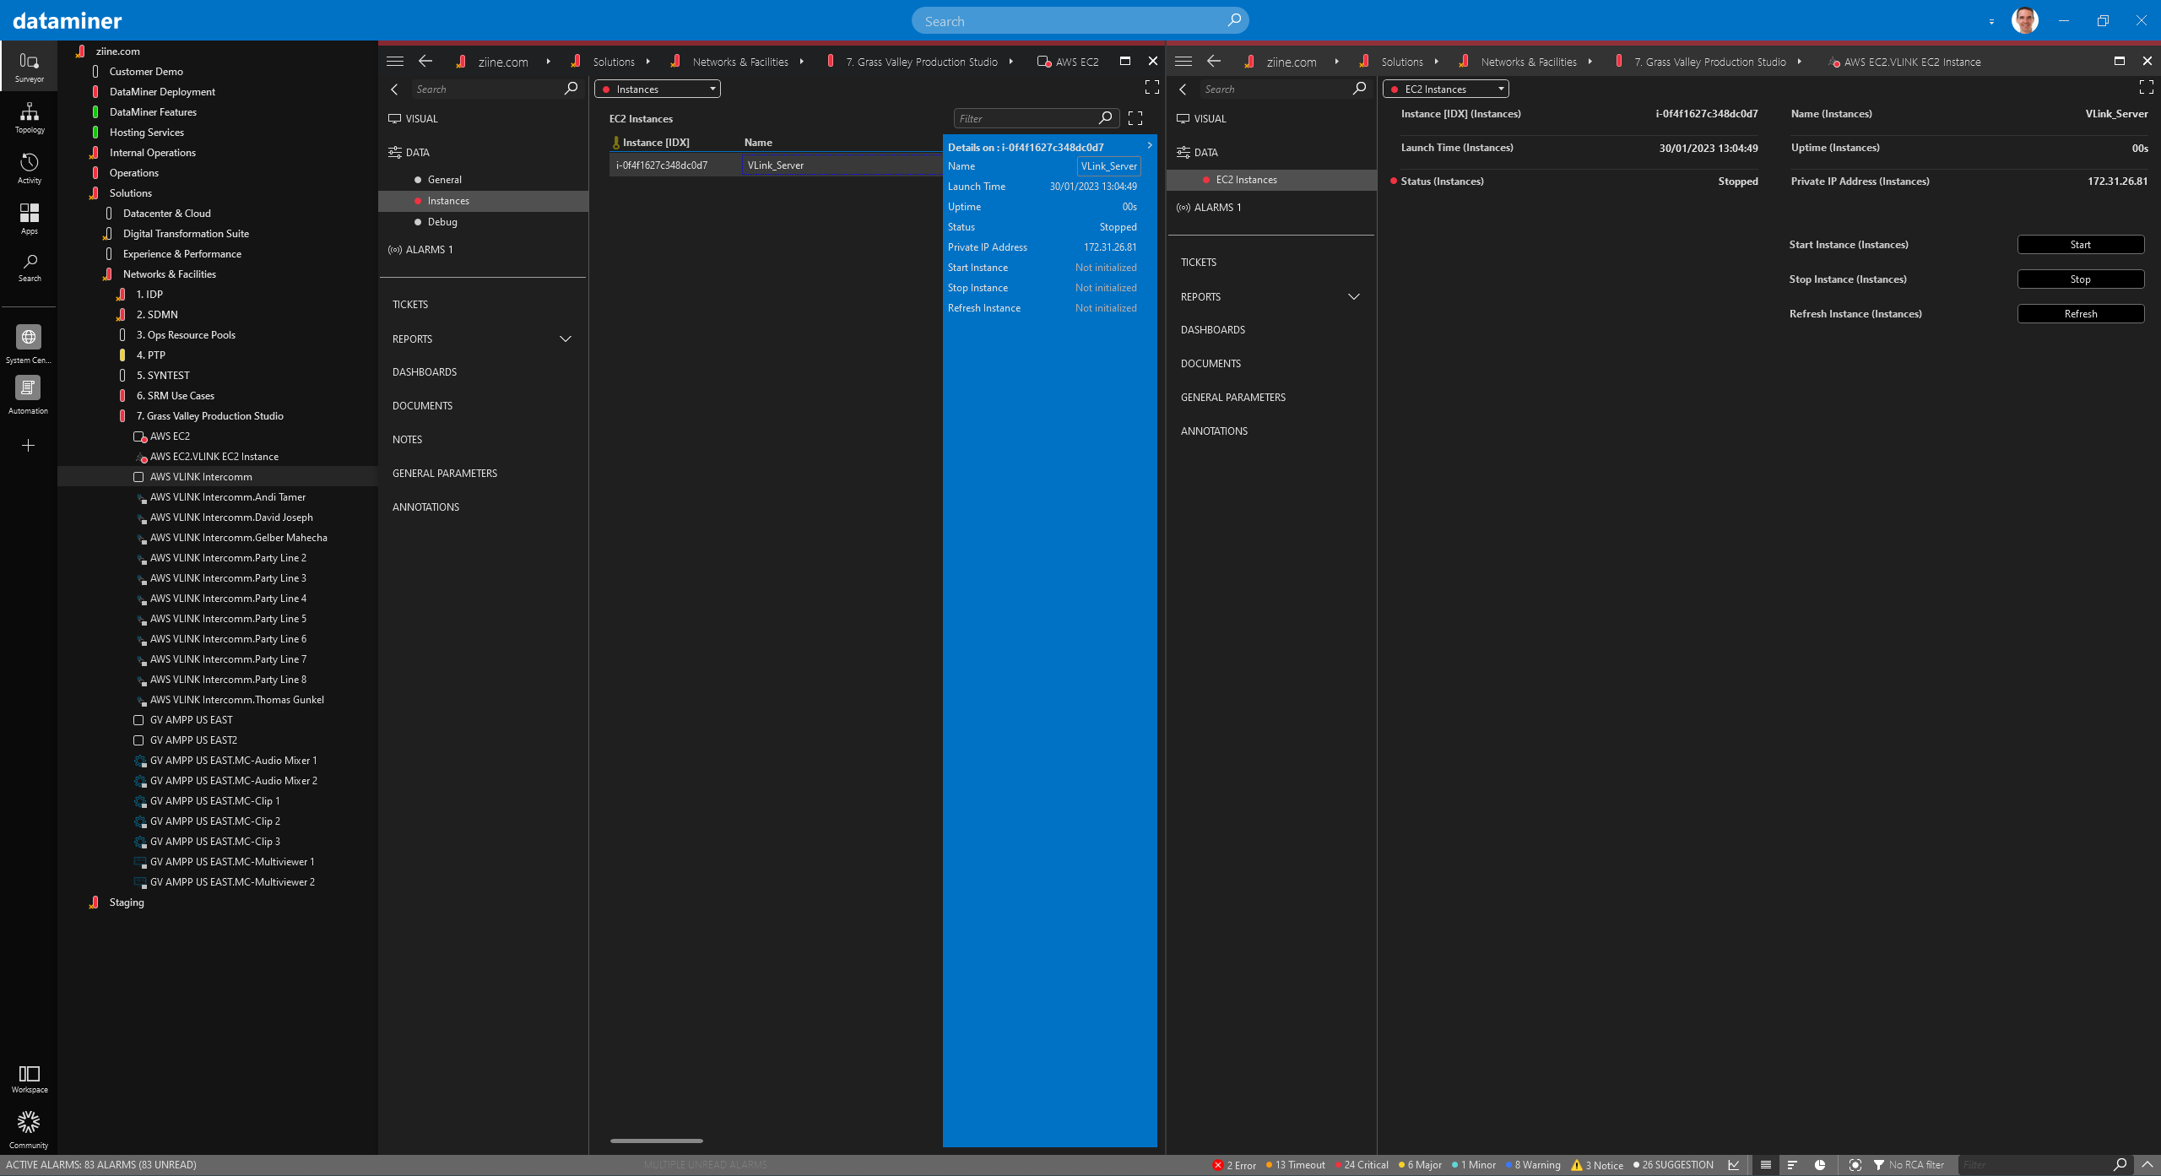Open the Community sidebar button
Screen dimensions: 2161x1176
pos(29,1130)
